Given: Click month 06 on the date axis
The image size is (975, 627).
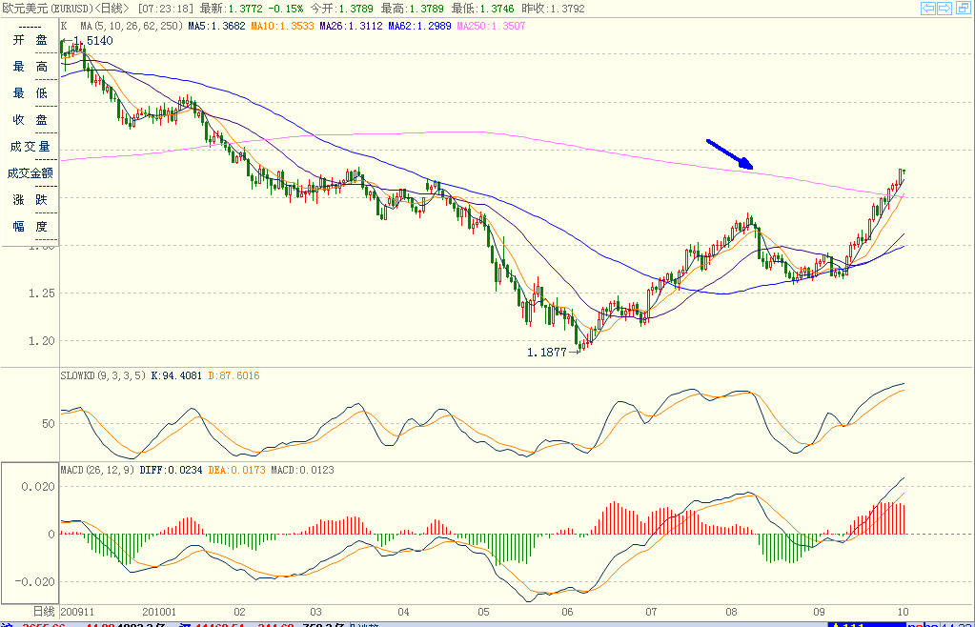Looking at the screenshot, I should 567,612.
